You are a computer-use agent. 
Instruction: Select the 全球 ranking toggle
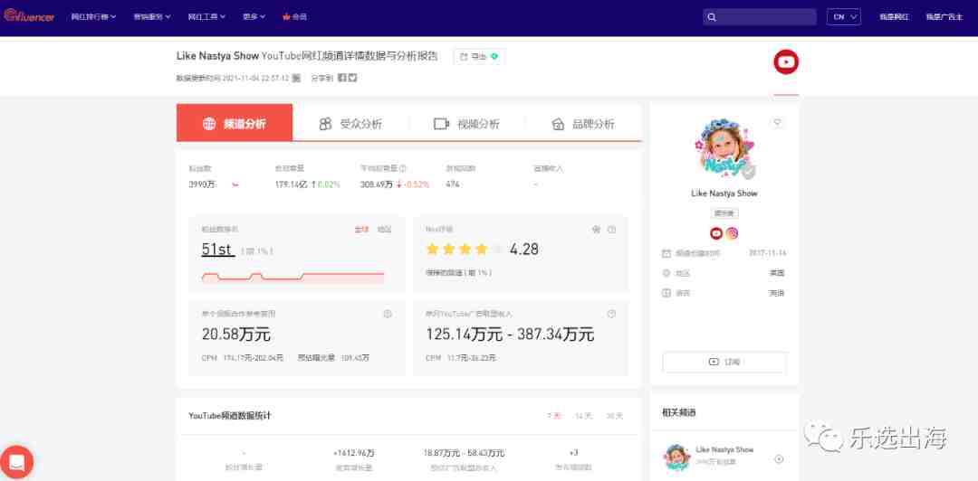(361, 230)
